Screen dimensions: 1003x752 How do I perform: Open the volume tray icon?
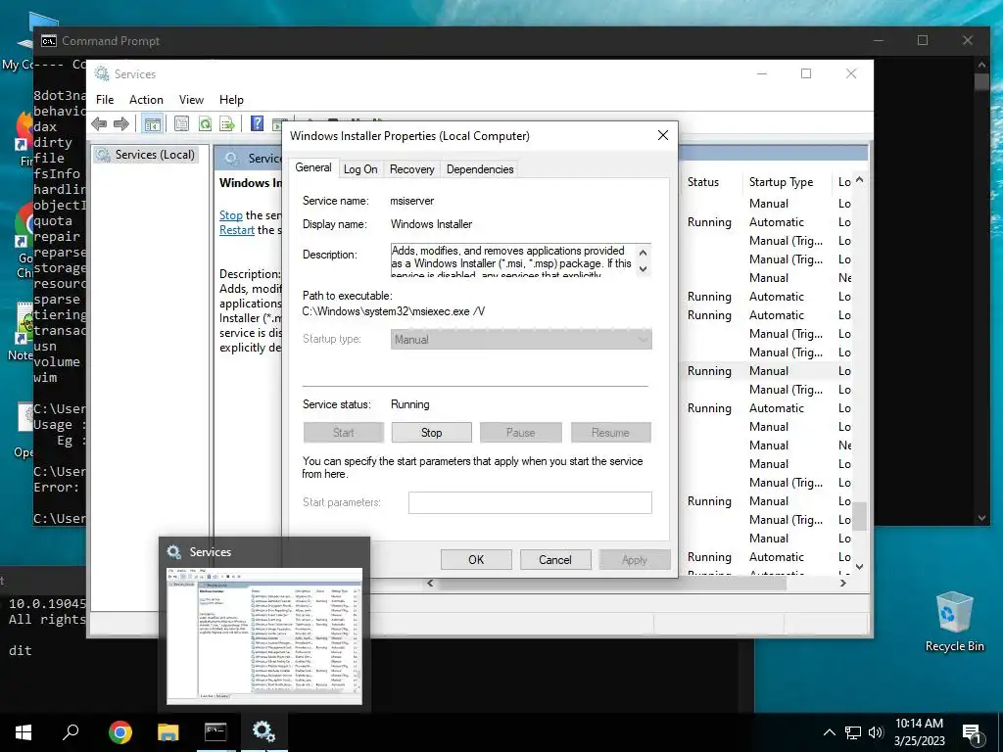(x=876, y=732)
